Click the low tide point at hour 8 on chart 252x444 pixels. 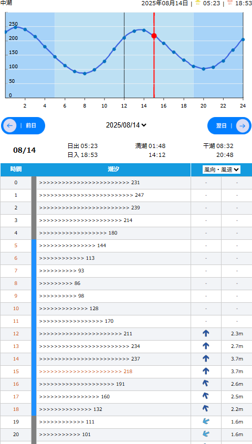click(x=85, y=73)
